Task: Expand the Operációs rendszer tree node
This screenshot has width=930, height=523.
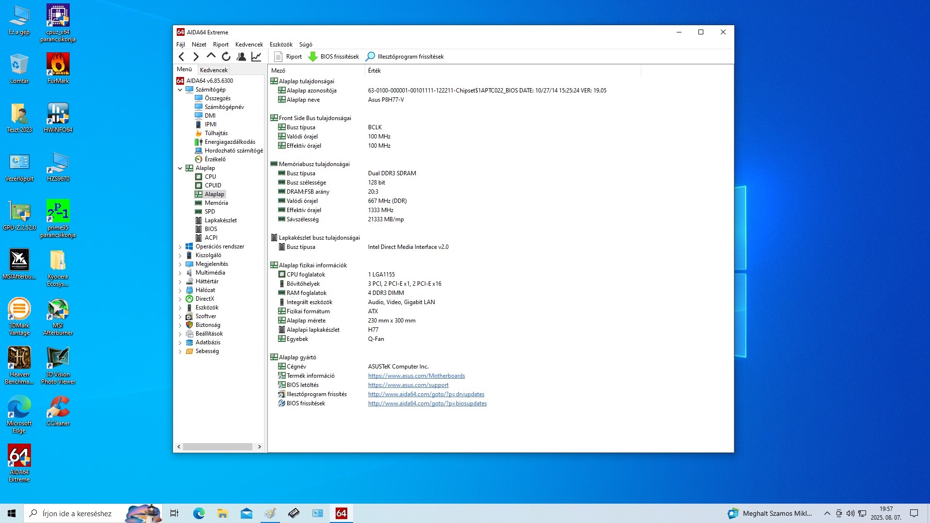Action: (180, 247)
